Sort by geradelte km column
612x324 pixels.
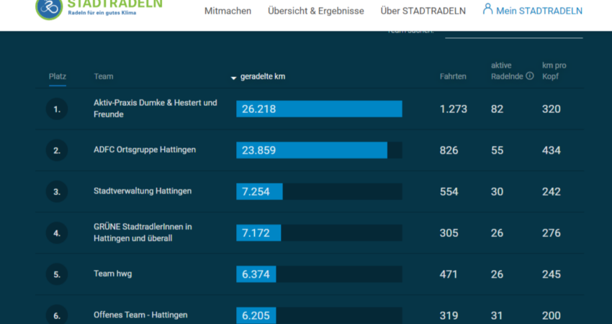pos(263,76)
